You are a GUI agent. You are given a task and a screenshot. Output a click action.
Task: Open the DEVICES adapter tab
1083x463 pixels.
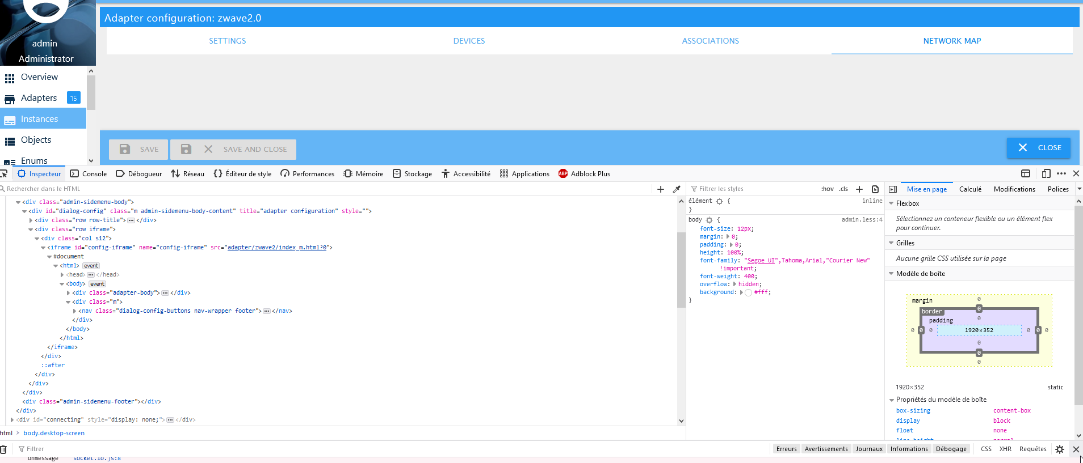[x=469, y=41]
